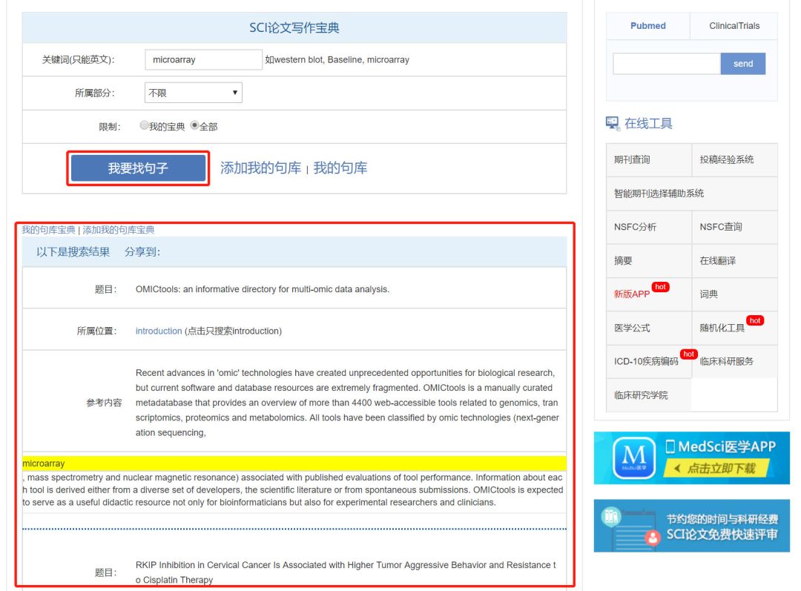Click the hot badge on 新版APP

(x=660, y=287)
